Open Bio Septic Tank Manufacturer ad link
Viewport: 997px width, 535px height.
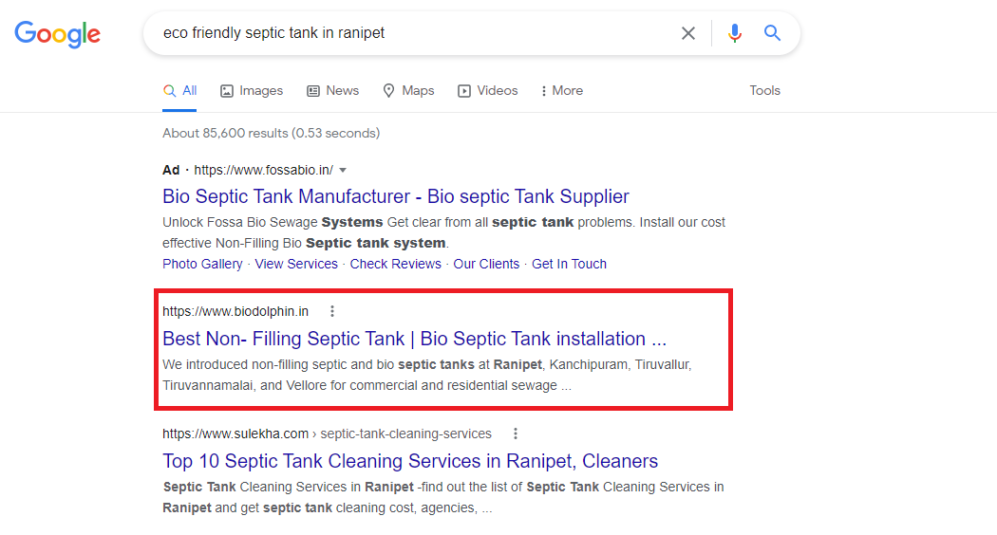[395, 196]
